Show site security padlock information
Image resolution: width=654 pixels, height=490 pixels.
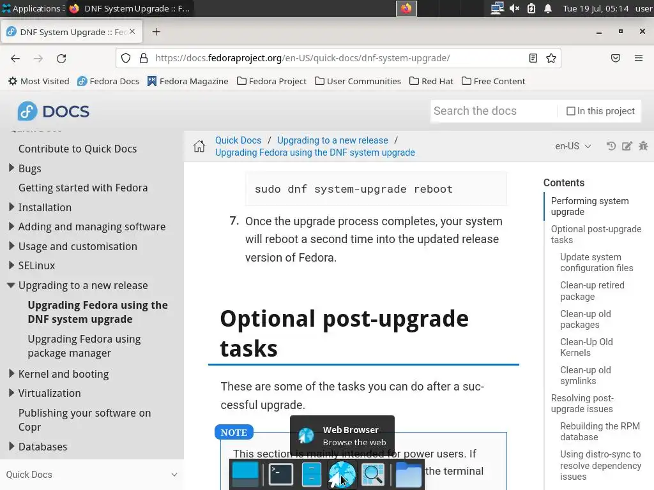[x=144, y=58]
